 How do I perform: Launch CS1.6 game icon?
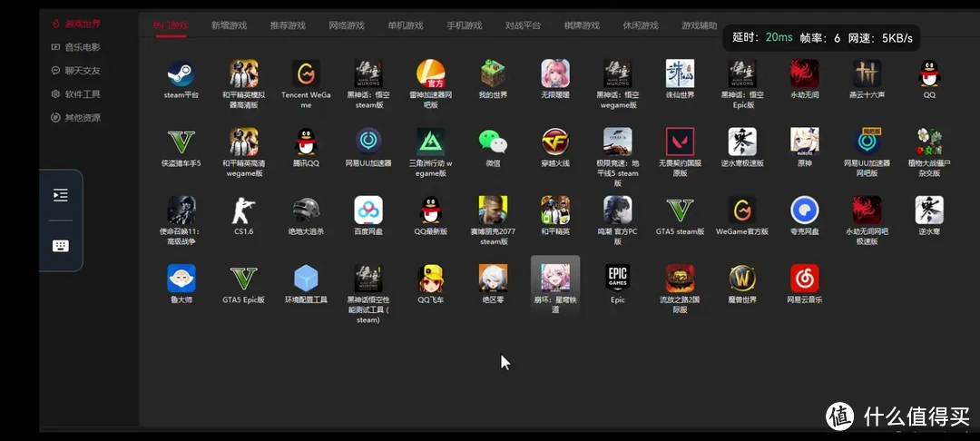pos(244,210)
